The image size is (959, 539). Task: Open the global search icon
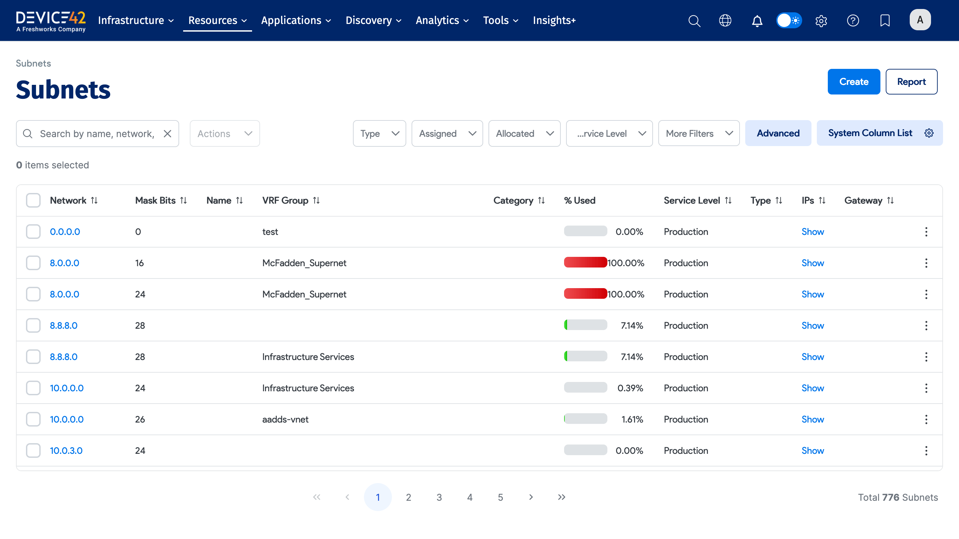click(694, 21)
